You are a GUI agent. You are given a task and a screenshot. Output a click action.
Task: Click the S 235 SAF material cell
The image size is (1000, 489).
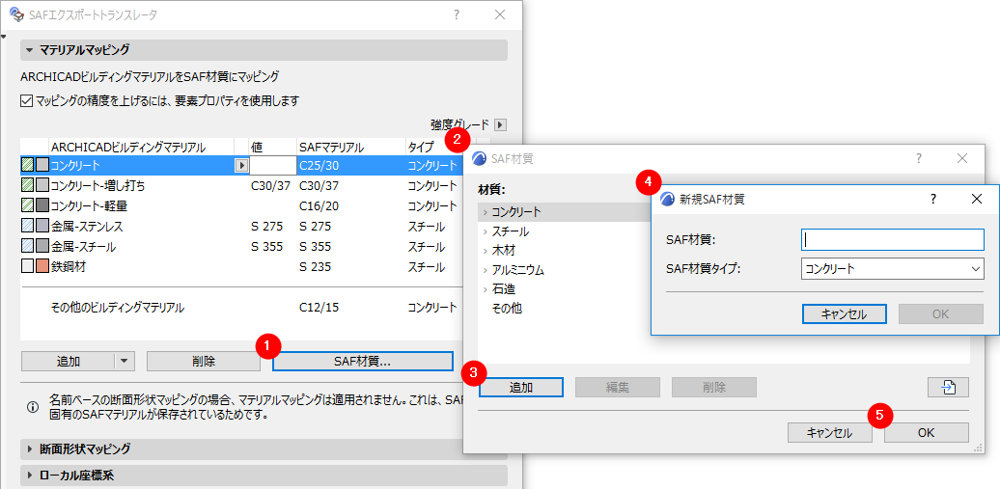[x=315, y=267]
